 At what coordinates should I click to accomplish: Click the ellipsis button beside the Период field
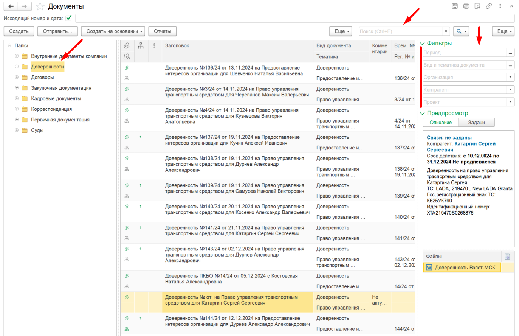510,53
